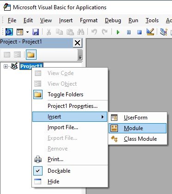Toggle Design Mode icon in toolbar
Image resolution: width=172 pixels, height=194 pixels.
click(150, 32)
